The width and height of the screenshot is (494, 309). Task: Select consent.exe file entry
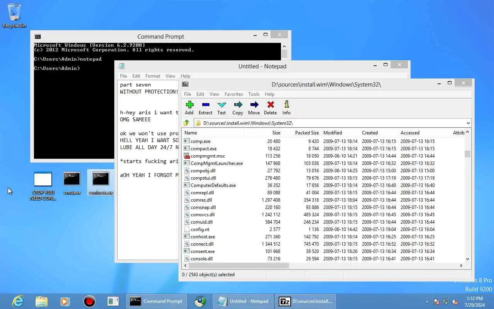click(x=203, y=251)
